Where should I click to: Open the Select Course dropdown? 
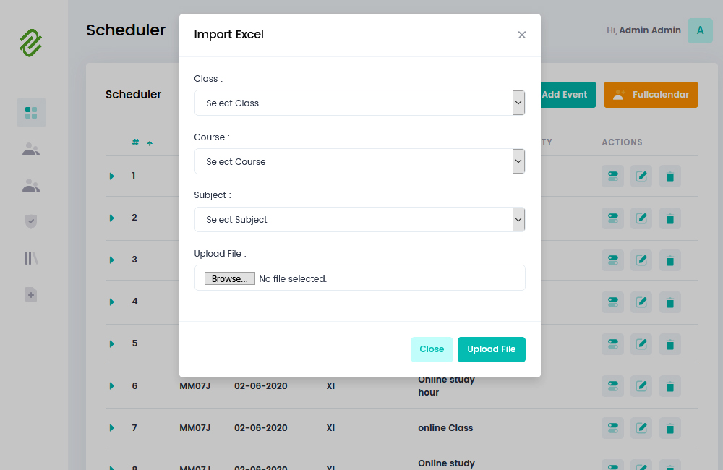click(x=359, y=161)
